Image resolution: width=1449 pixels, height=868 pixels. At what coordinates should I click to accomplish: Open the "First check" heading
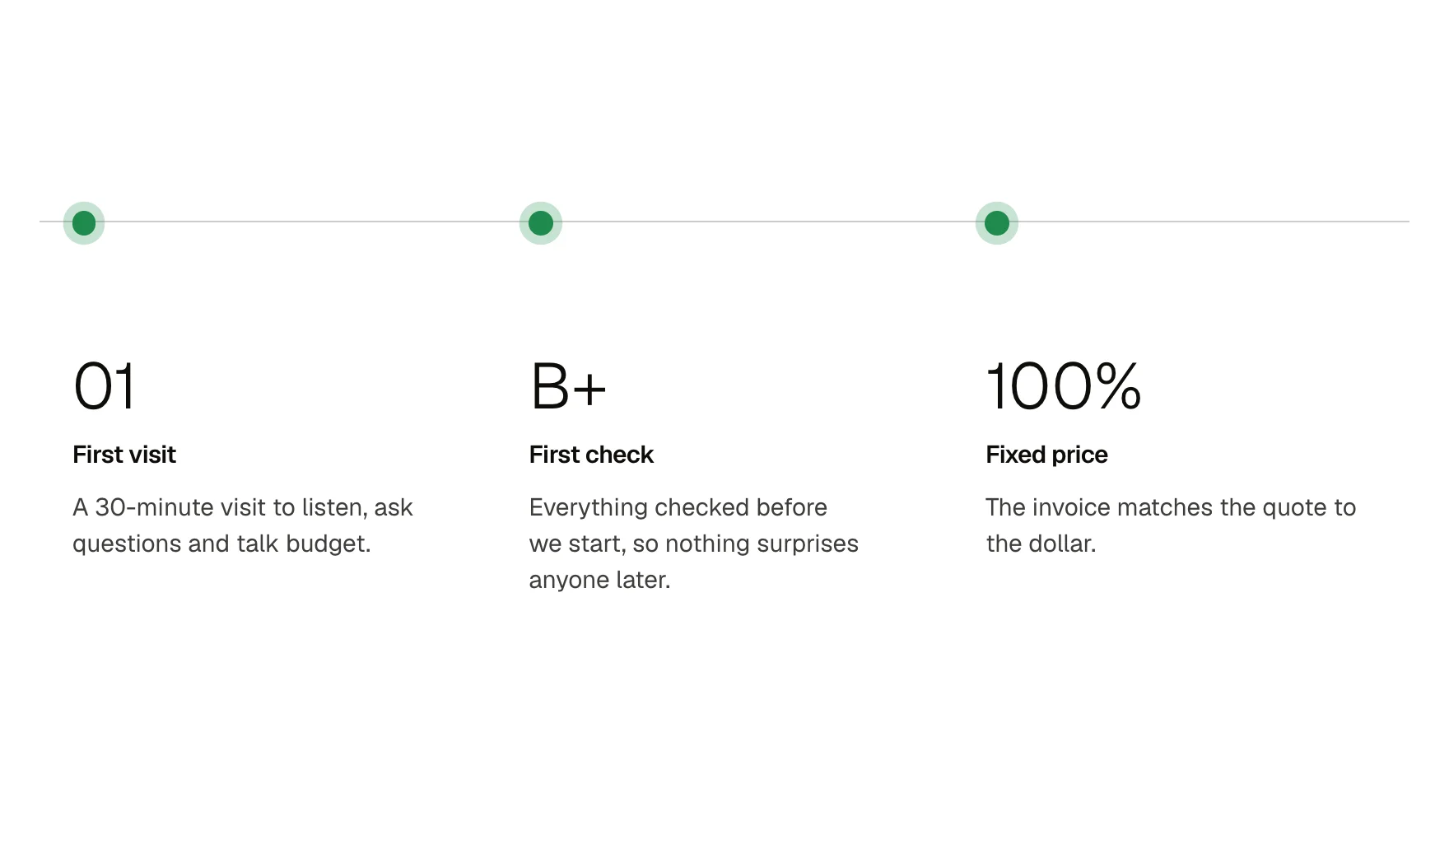591,455
